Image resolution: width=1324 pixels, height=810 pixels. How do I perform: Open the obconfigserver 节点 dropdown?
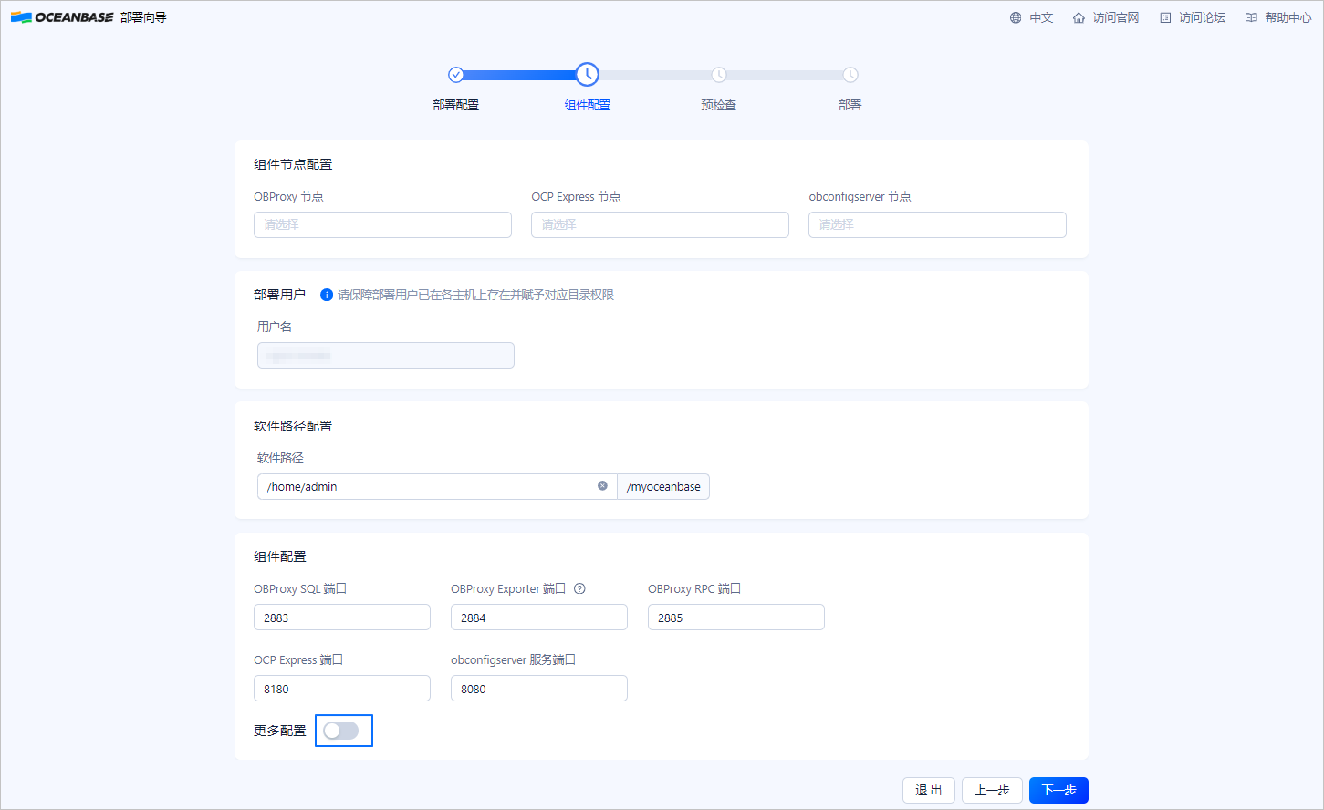click(937, 224)
